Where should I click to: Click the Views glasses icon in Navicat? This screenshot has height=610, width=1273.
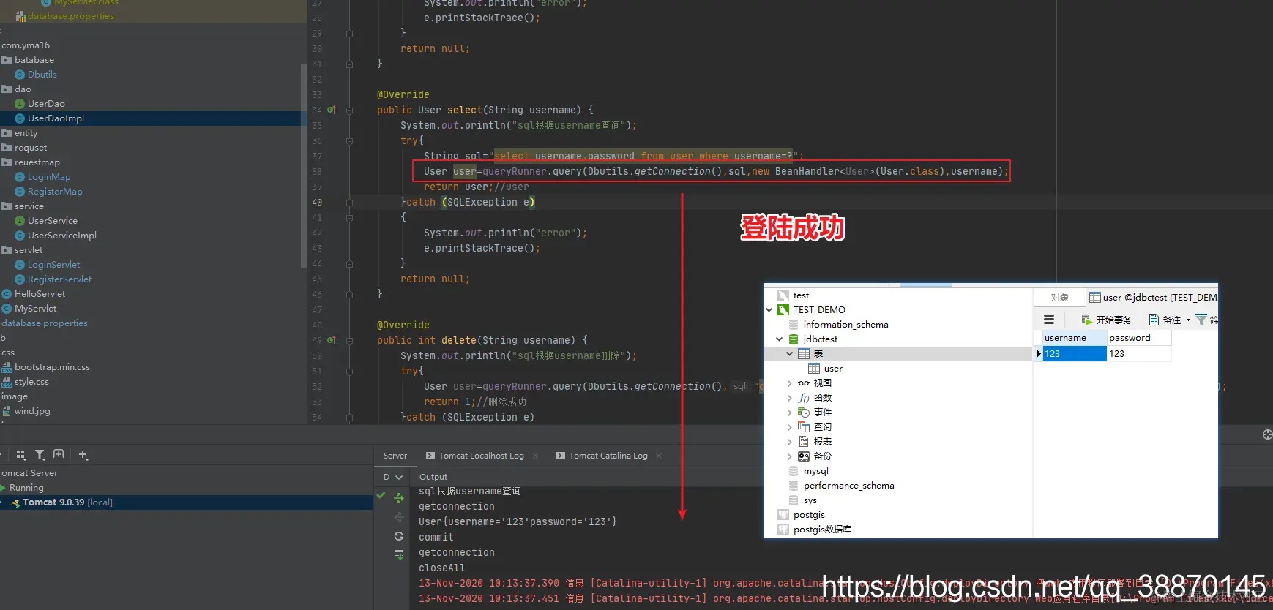804,383
